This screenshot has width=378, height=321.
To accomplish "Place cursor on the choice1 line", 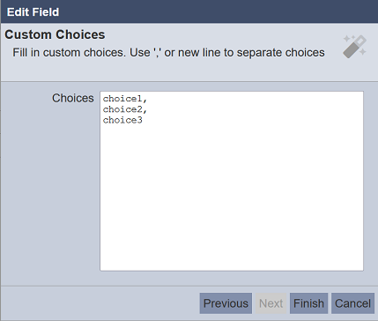I will point(124,99).
